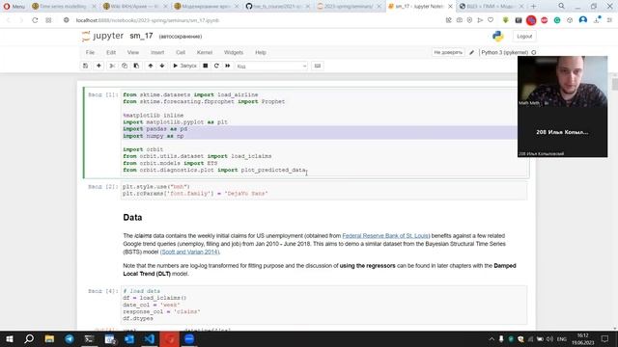
Task: Rename the notebook title sm_17
Action: tap(141, 36)
